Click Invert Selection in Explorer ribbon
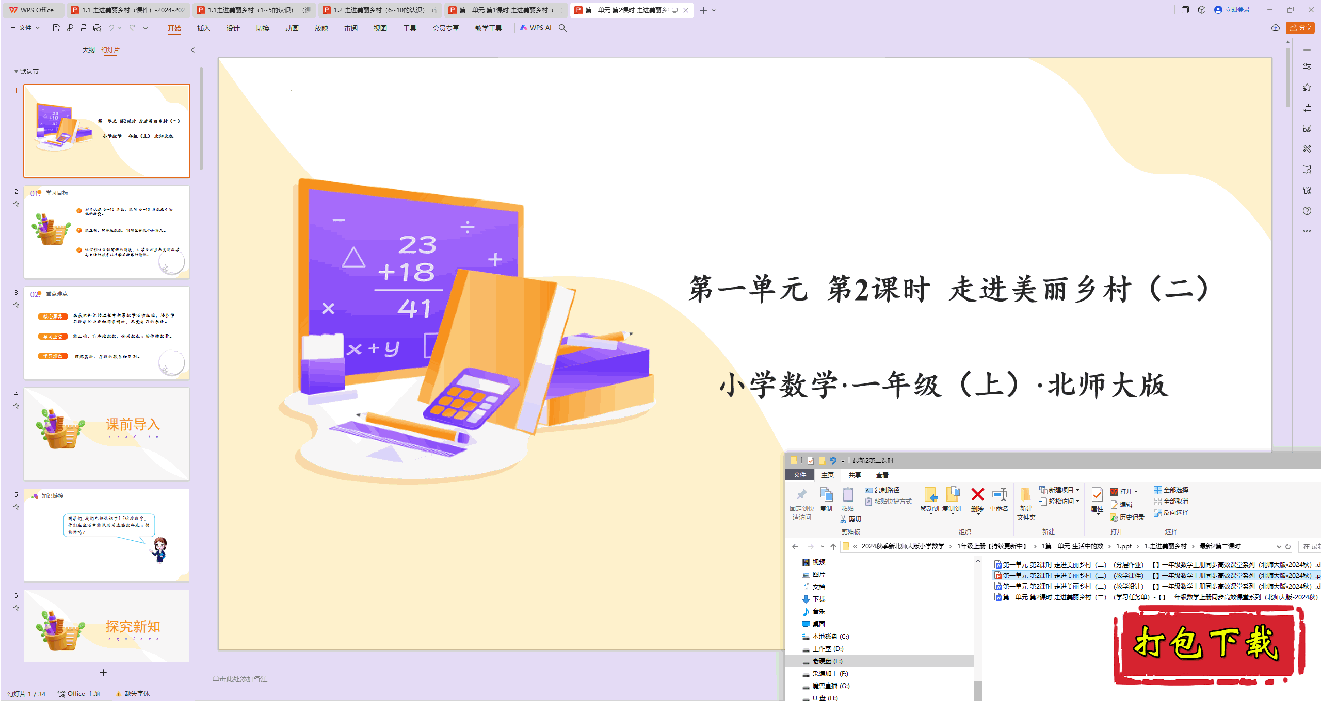The width and height of the screenshot is (1321, 701). tap(1171, 513)
